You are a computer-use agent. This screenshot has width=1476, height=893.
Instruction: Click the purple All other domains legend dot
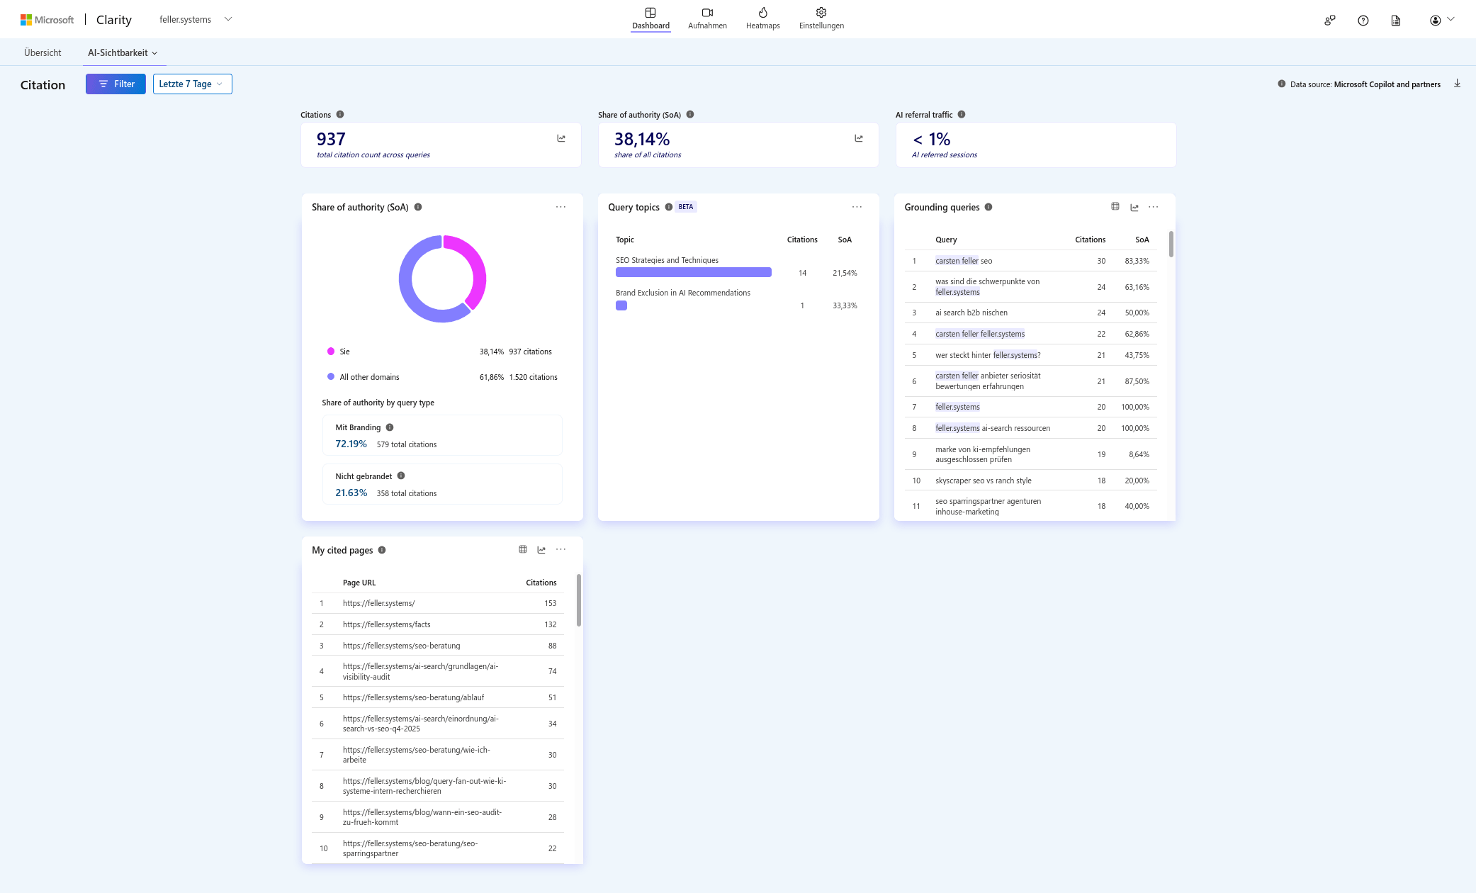coord(331,376)
